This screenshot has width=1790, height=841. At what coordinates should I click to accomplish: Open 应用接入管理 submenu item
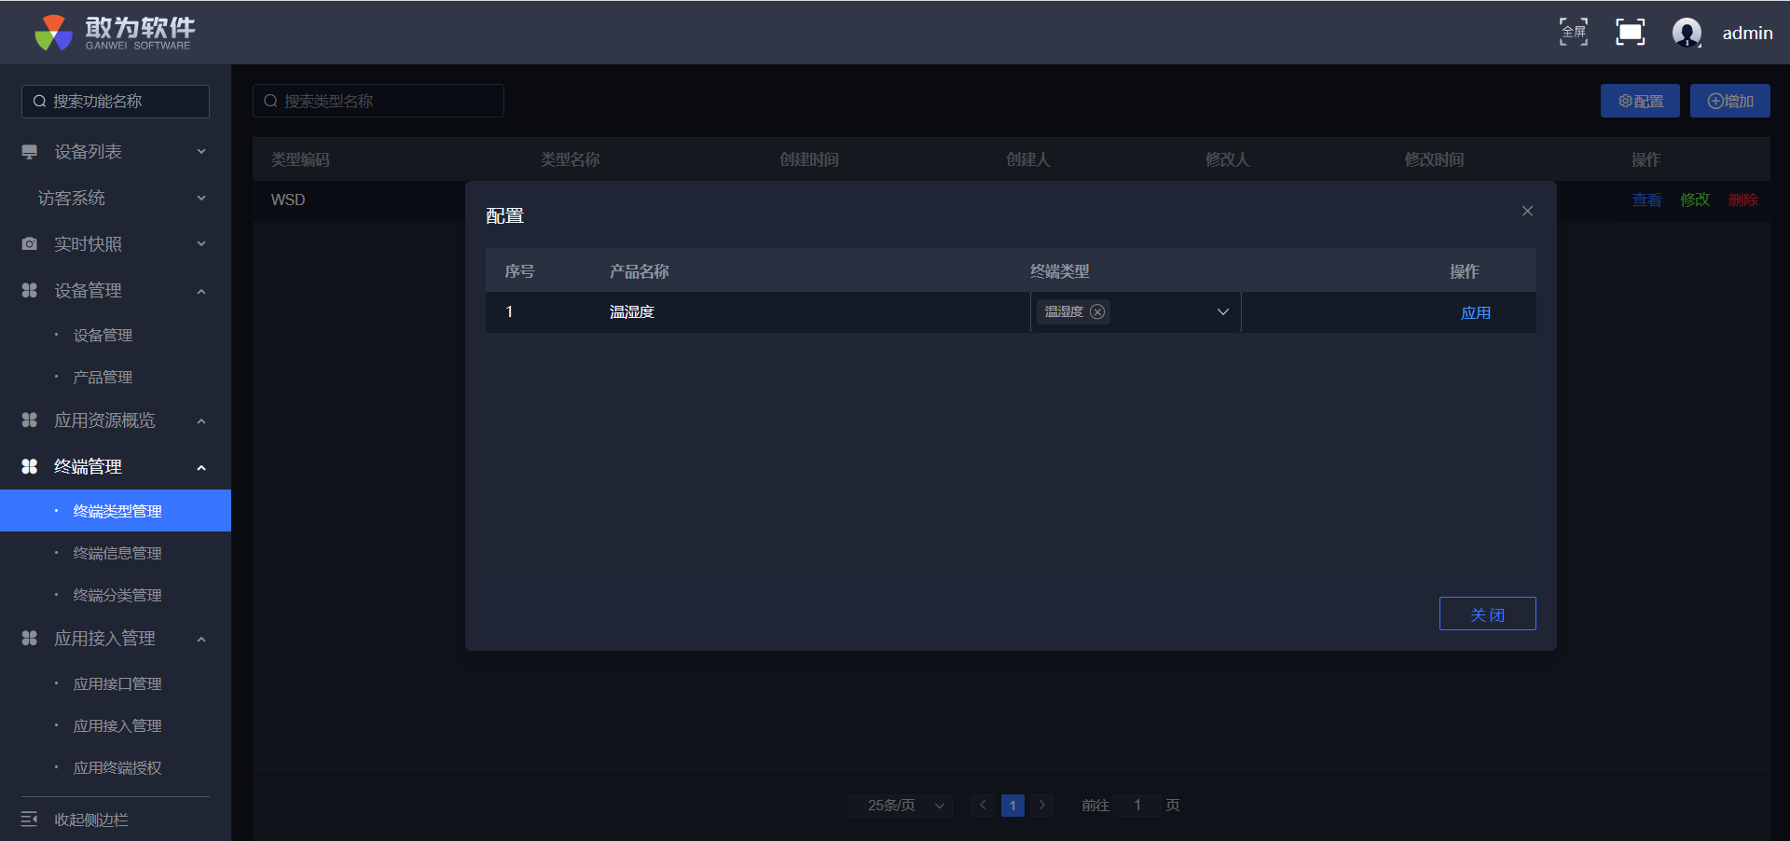point(117,726)
